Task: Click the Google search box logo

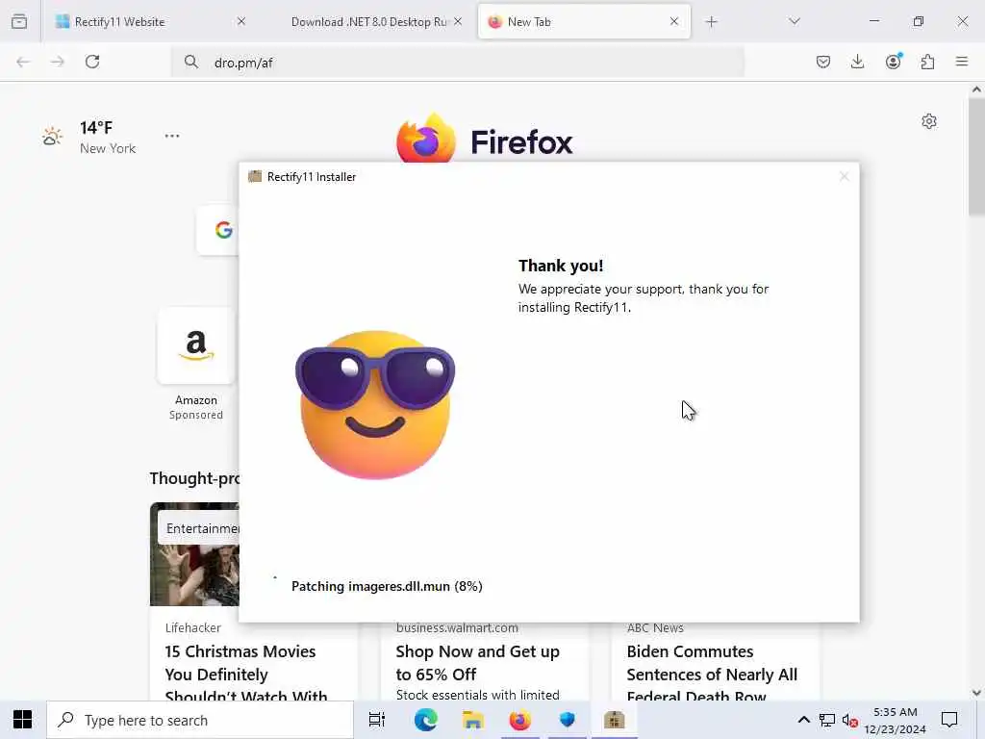Action: coord(223,230)
